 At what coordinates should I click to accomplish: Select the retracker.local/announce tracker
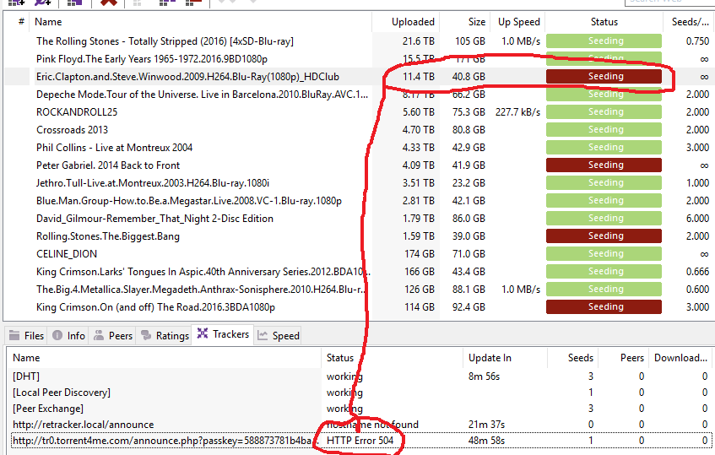pyautogui.click(x=360, y=425)
